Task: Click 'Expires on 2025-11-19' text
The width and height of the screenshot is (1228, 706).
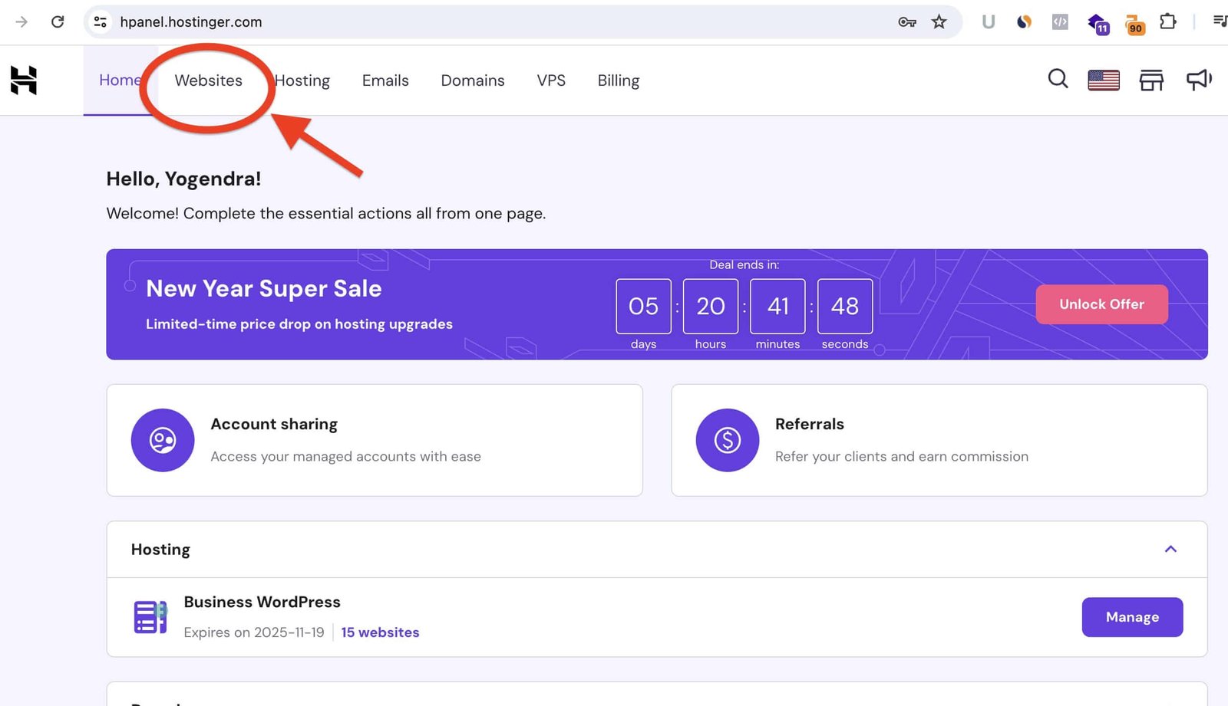Action: click(x=254, y=632)
